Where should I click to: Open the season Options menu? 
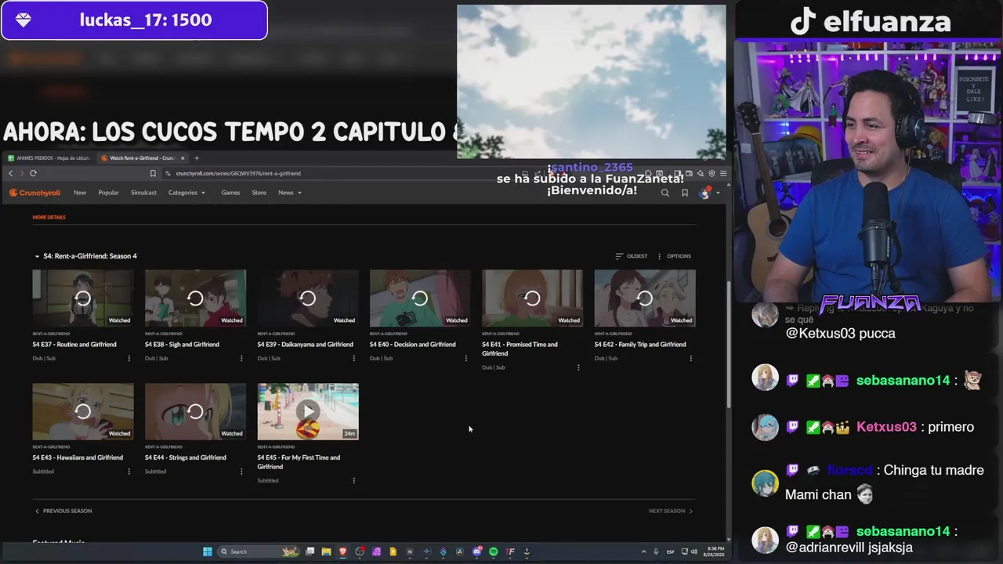point(674,256)
